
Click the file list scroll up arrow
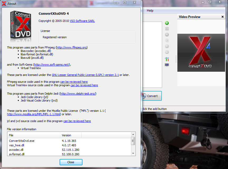(x=133, y=134)
